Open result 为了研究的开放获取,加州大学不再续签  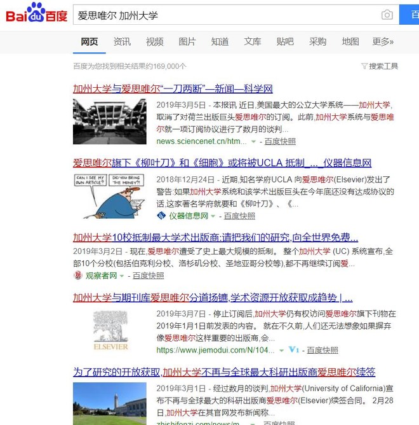tap(224, 372)
